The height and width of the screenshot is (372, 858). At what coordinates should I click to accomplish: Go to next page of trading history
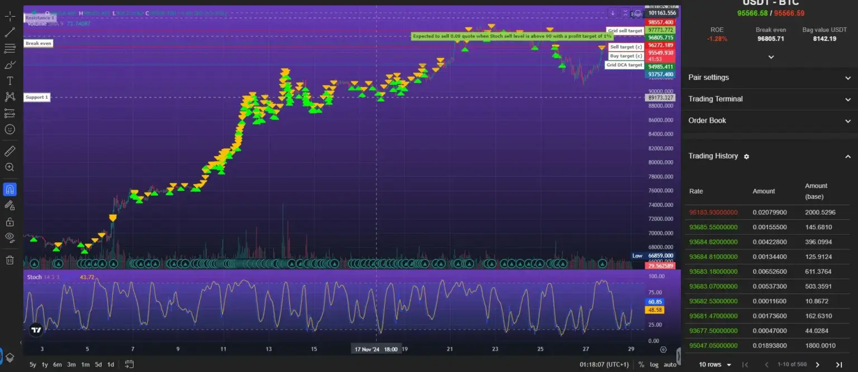[817, 364]
